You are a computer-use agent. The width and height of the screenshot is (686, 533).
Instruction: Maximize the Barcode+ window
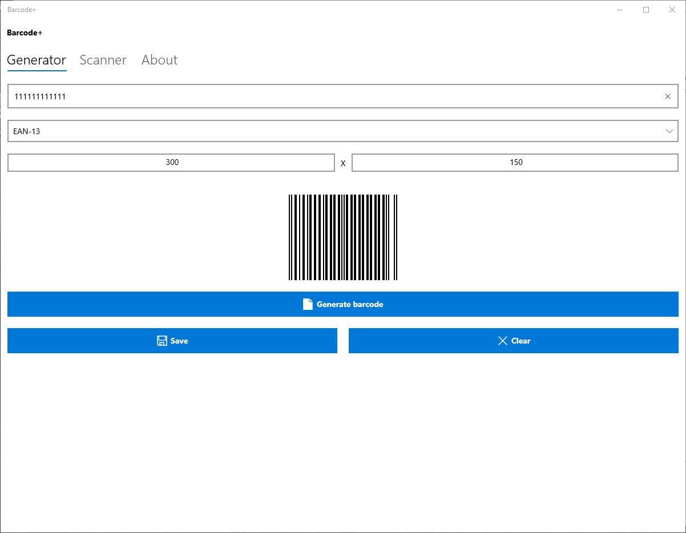(646, 10)
